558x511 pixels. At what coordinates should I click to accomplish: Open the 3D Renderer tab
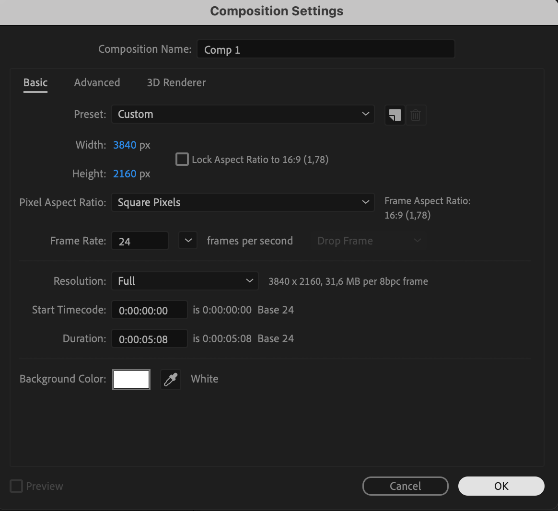[176, 82]
